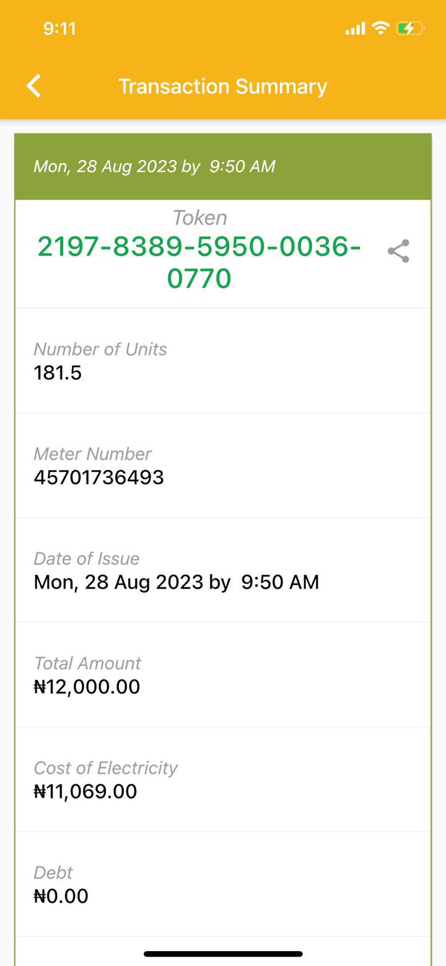This screenshot has width=446, height=966.
Task: Tap the ₦11,069.00 electricity cost
Action: pos(85,792)
